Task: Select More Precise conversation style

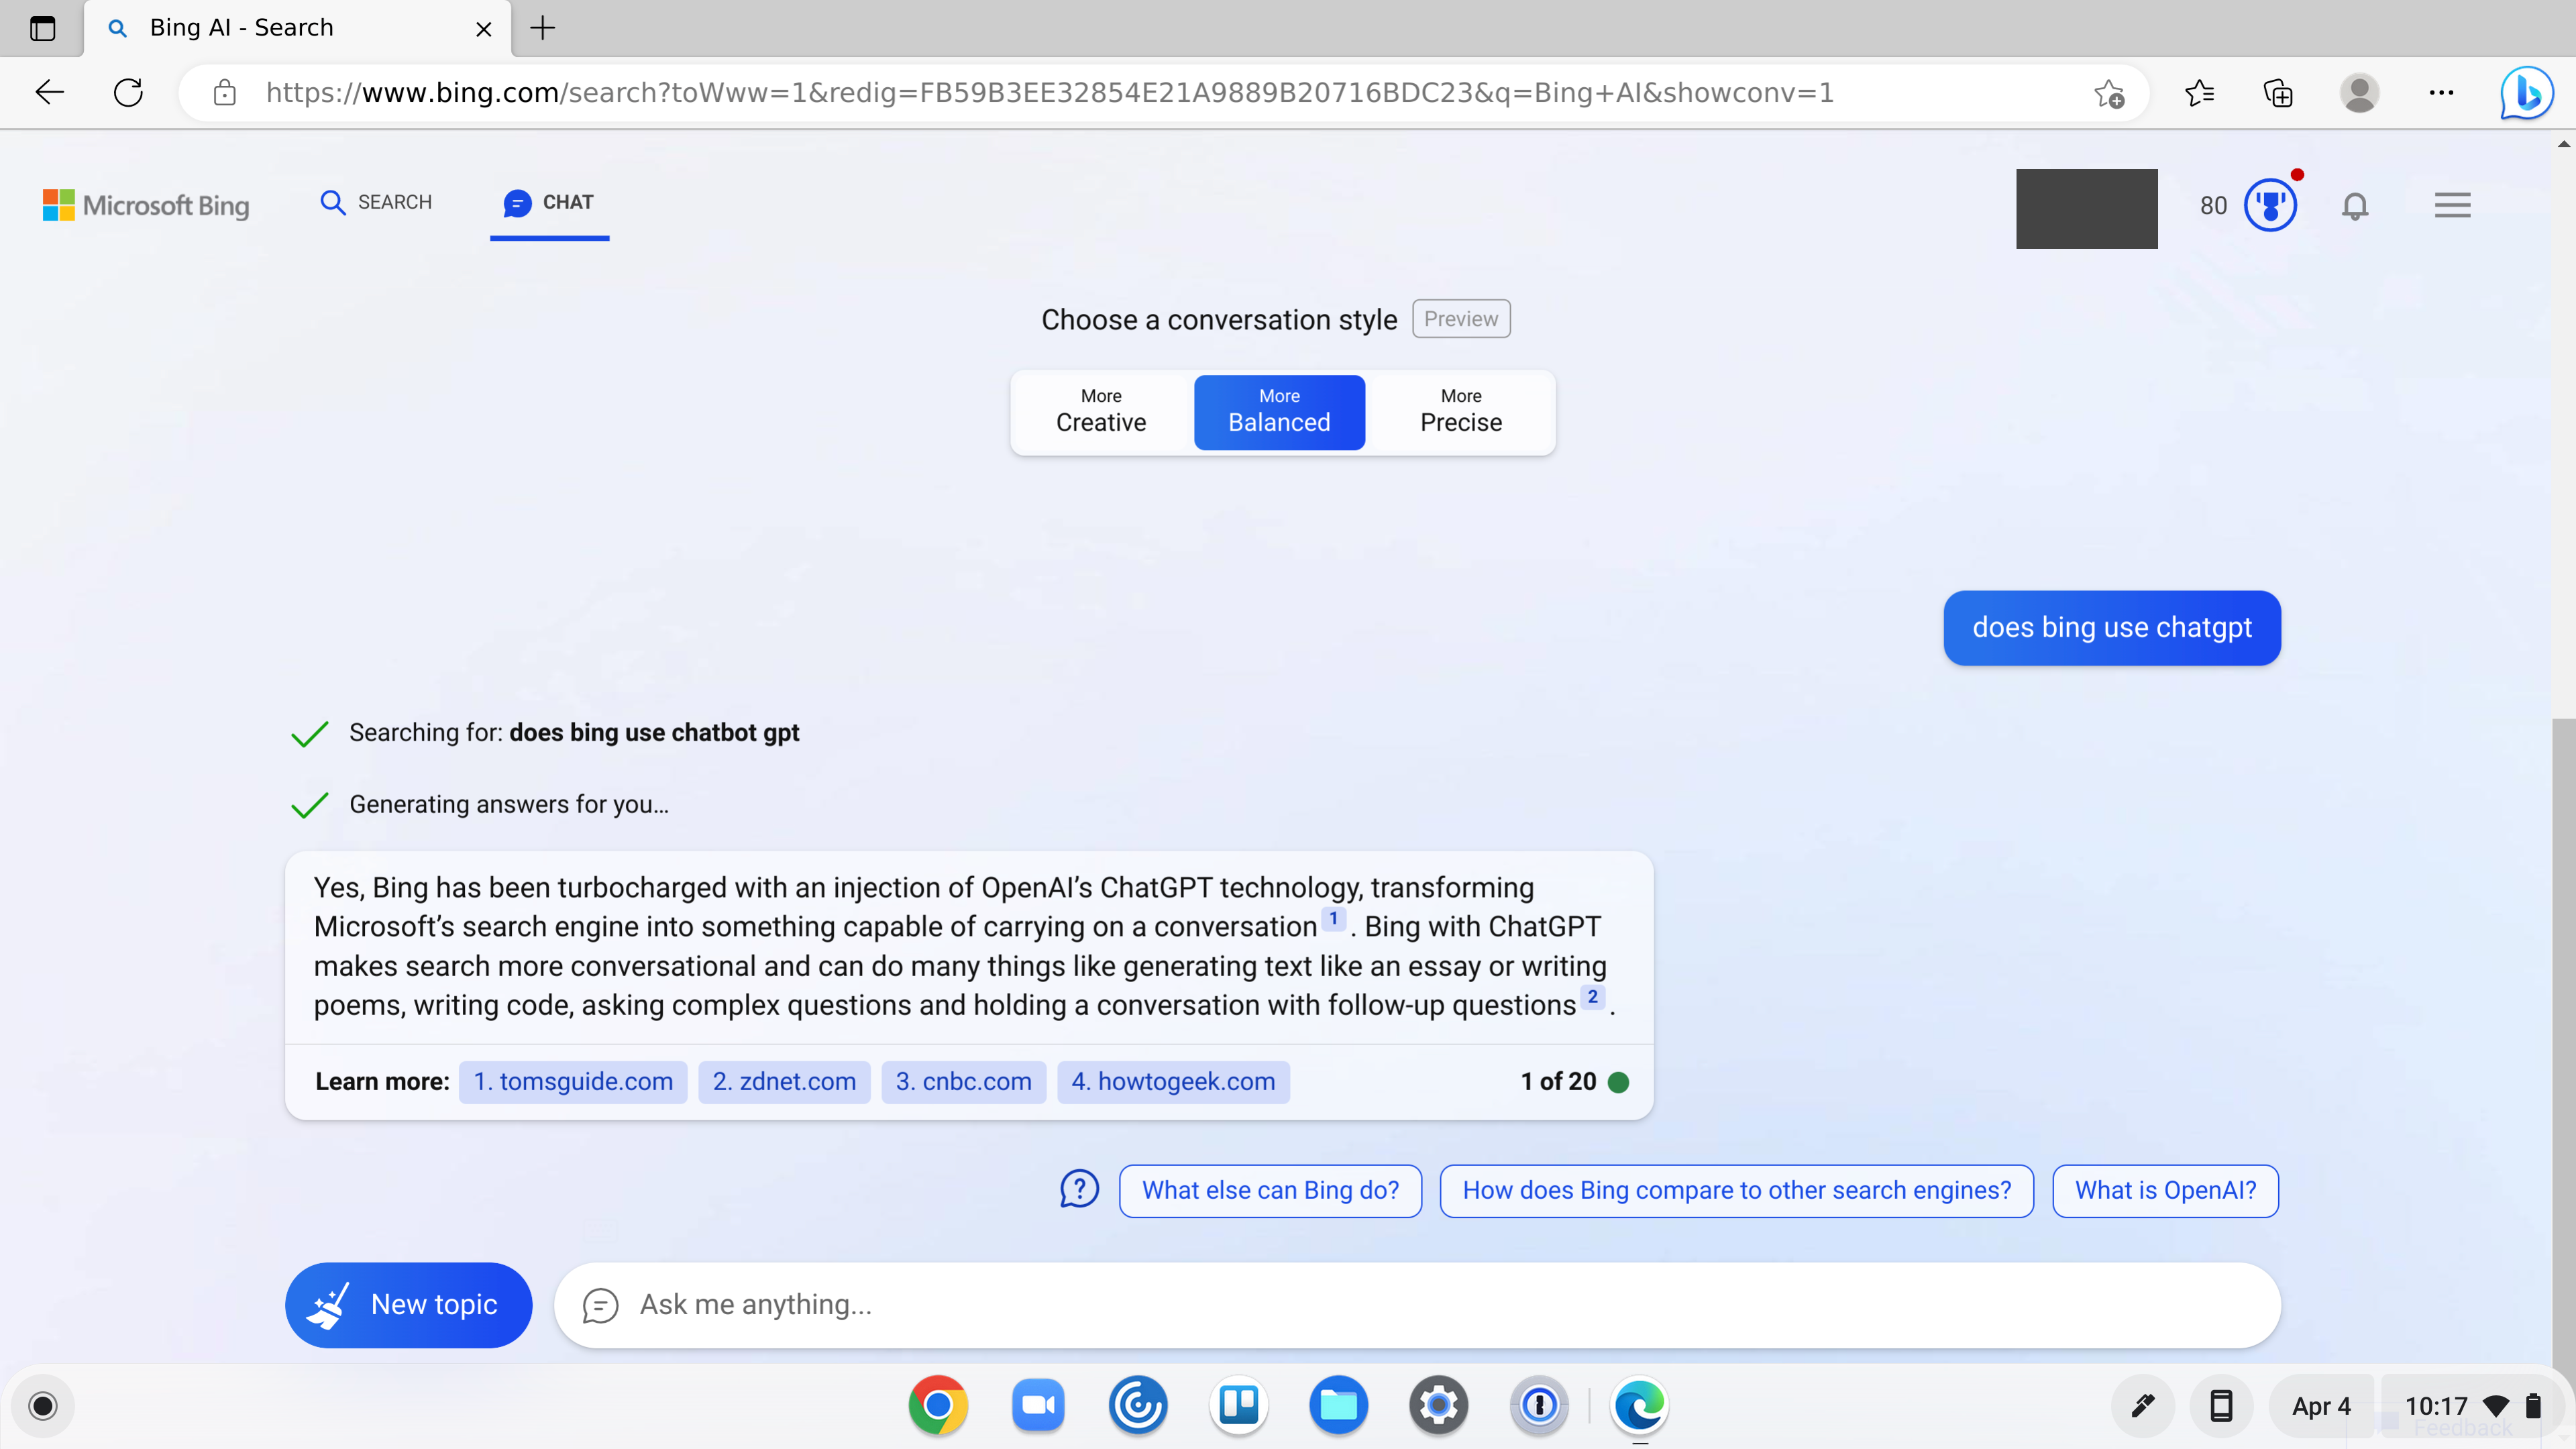Action: coord(1461,412)
